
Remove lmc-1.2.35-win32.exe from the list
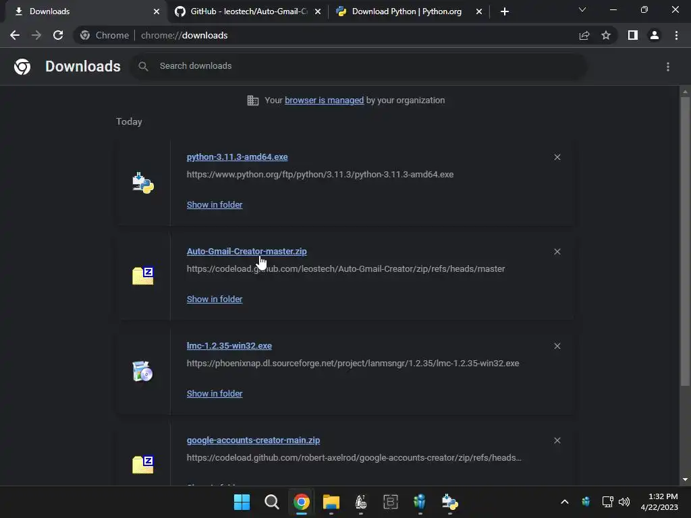point(557,346)
